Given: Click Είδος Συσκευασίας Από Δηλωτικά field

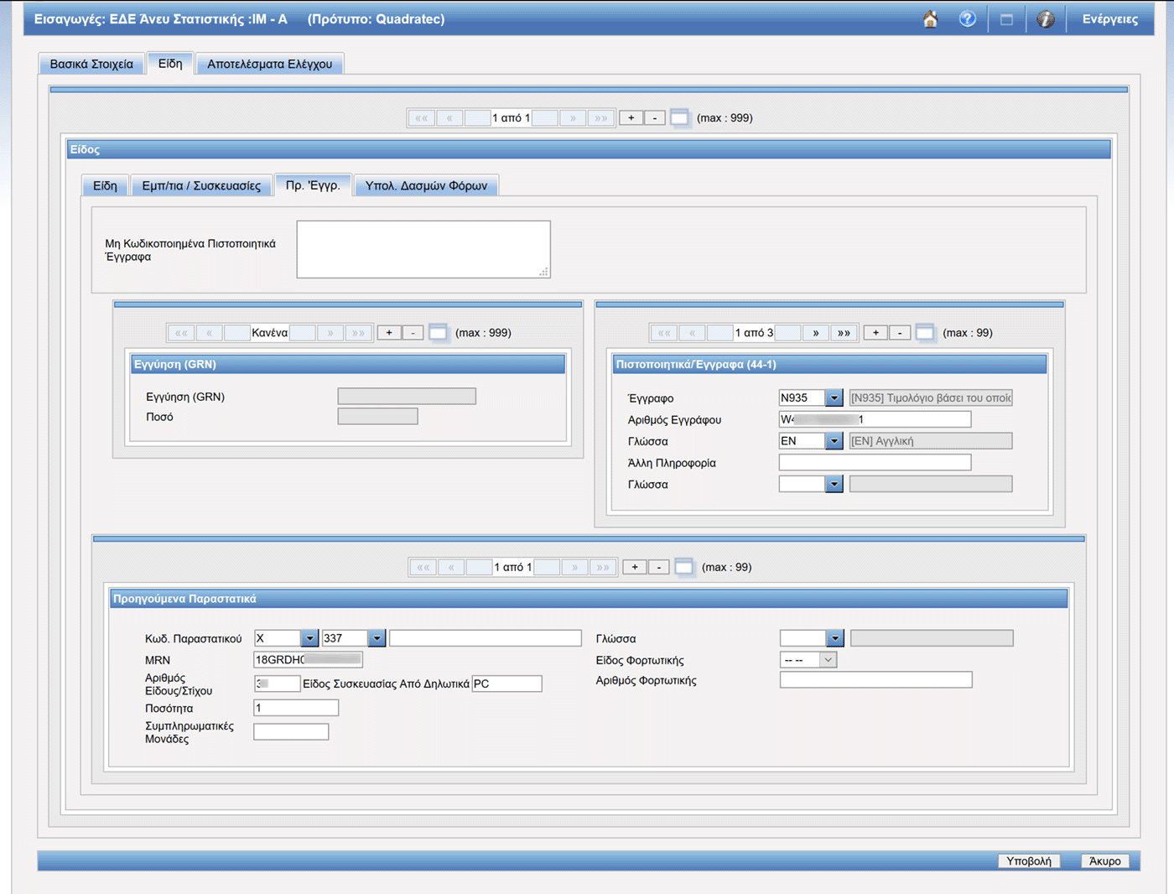Looking at the screenshot, I should pos(506,683).
